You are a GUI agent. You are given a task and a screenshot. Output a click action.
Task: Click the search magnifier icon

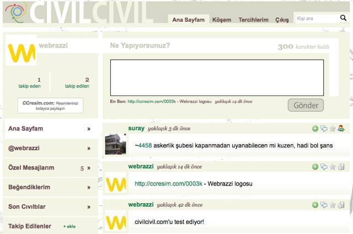[343, 18]
